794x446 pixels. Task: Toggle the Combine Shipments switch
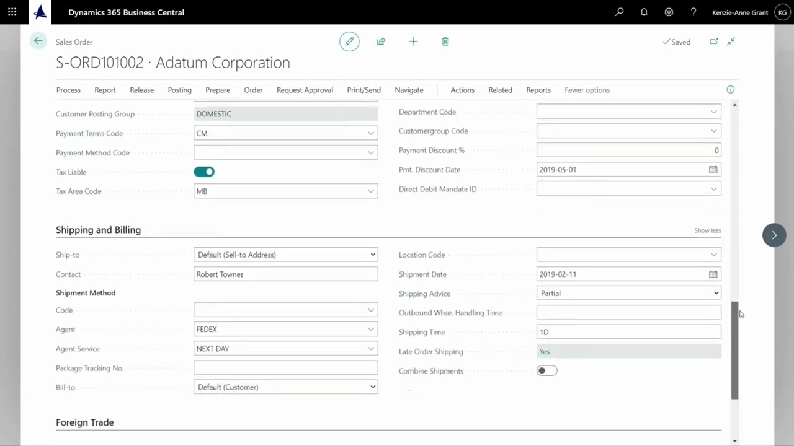(547, 371)
